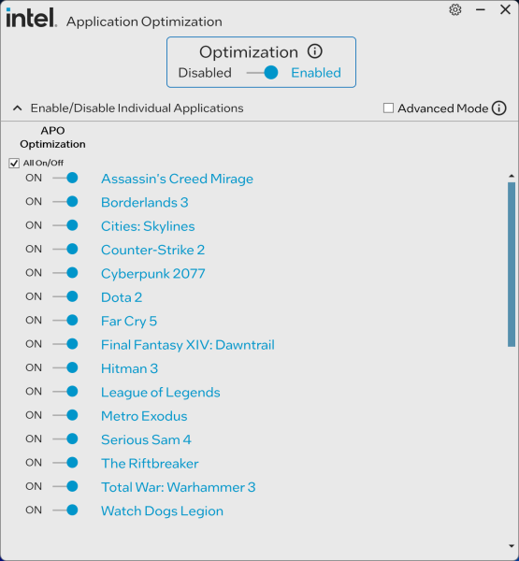Screen dimensions: 519x561
Task: Disable Metro Exodus optimization switch
Action: click(65, 415)
